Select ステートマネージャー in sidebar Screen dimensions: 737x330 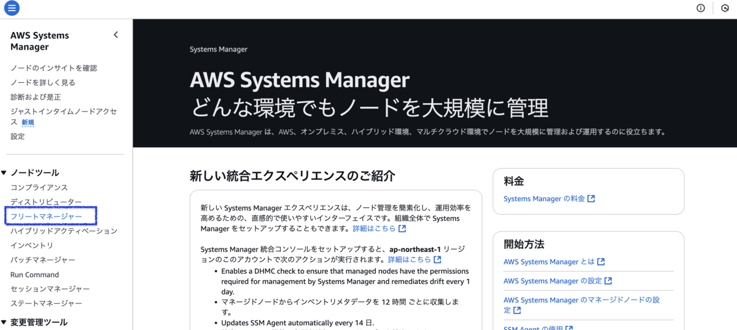click(46, 304)
